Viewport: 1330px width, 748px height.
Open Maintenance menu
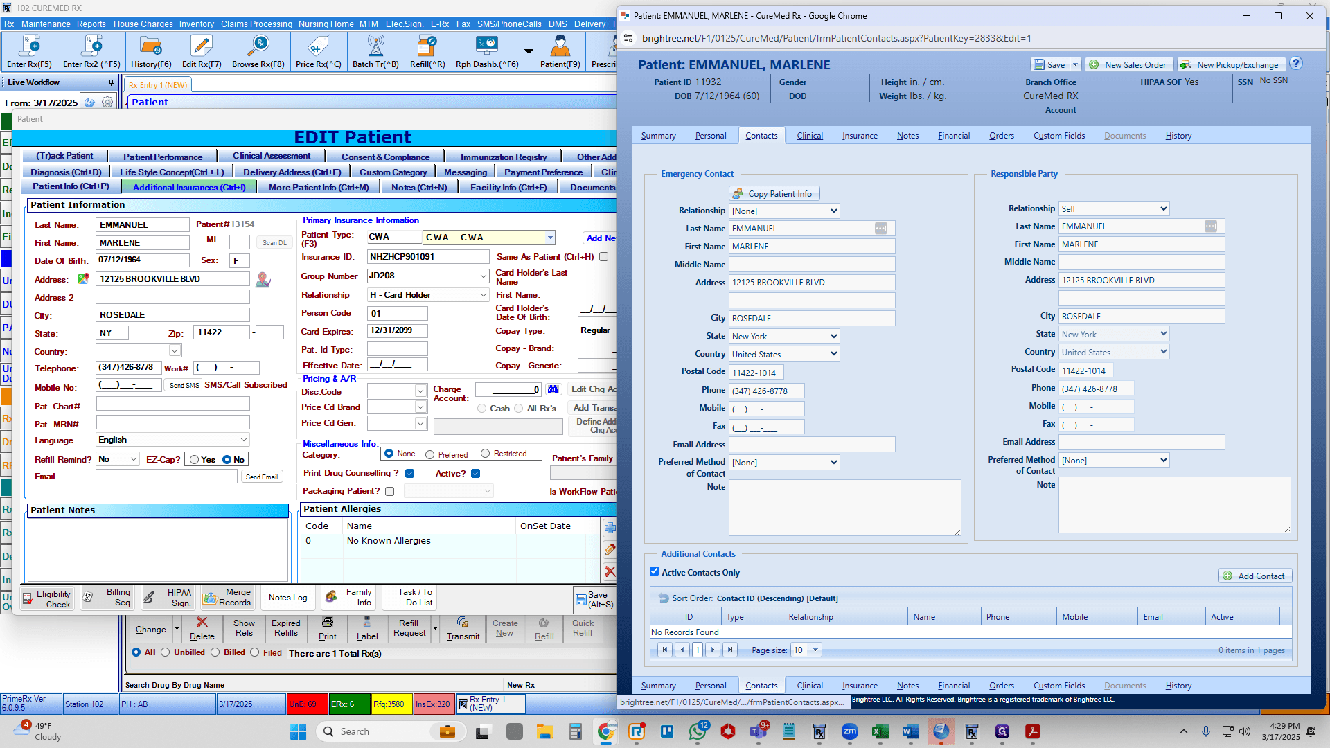[x=46, y=24]
